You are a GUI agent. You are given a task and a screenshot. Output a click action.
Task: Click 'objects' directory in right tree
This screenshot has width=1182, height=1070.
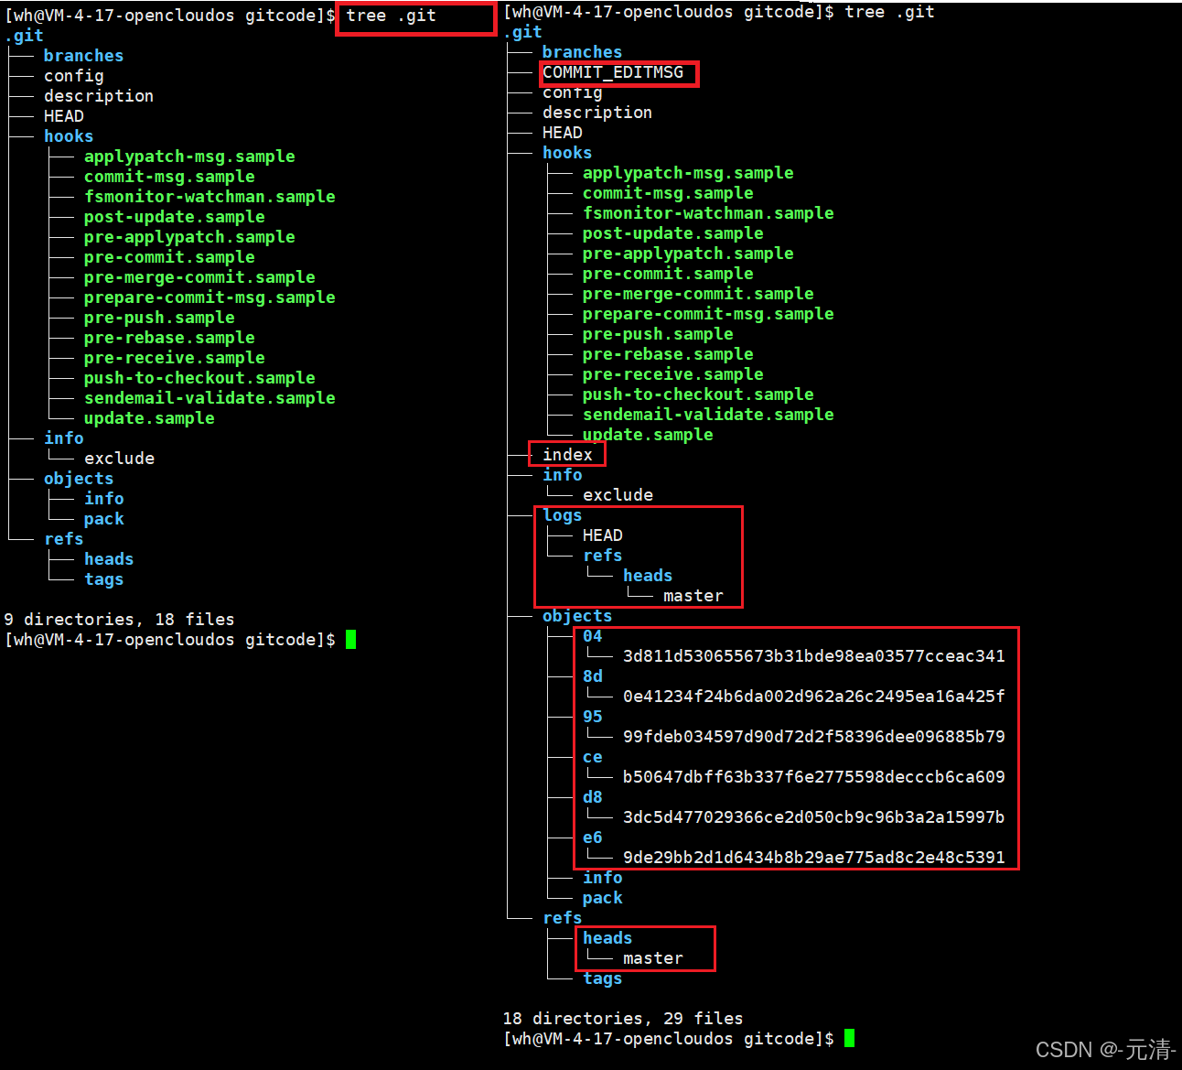(576, 616)
